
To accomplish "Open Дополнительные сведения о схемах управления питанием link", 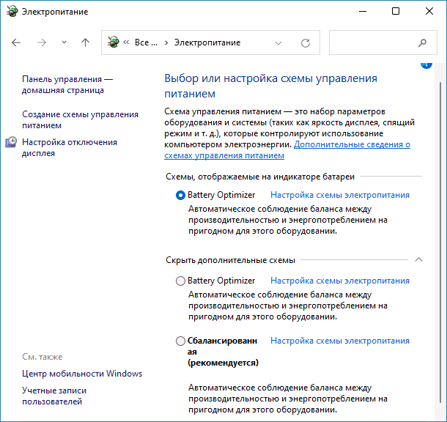I will [x=287, y=150].
